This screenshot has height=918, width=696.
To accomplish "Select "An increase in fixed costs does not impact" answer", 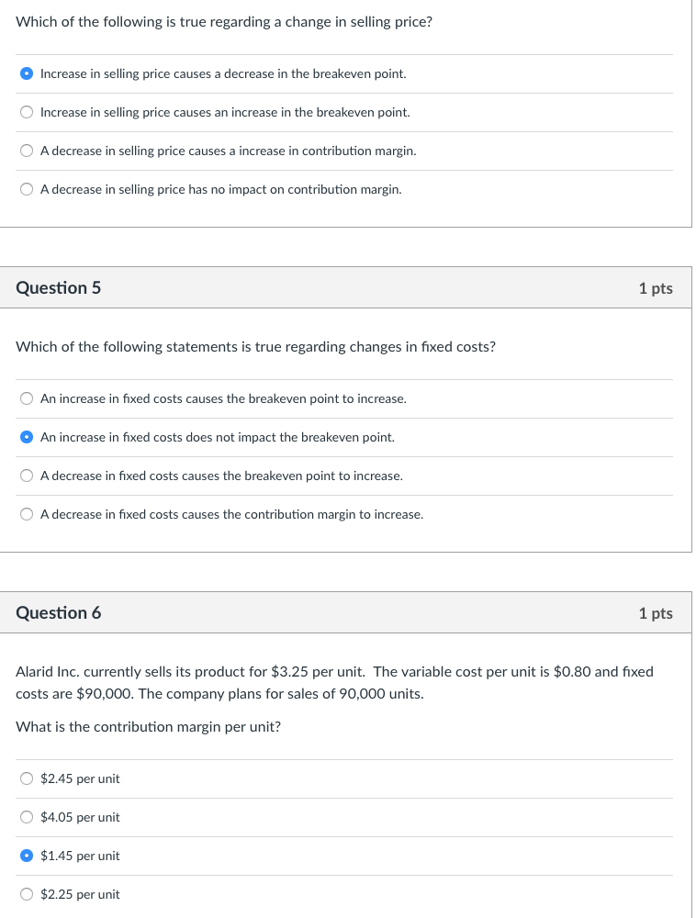I will (x=27, y=437).
